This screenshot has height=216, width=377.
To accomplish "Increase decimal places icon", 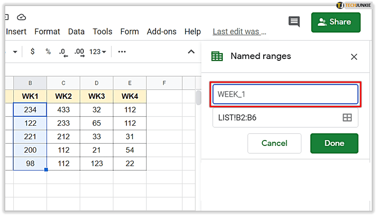I will click(79, 52).
